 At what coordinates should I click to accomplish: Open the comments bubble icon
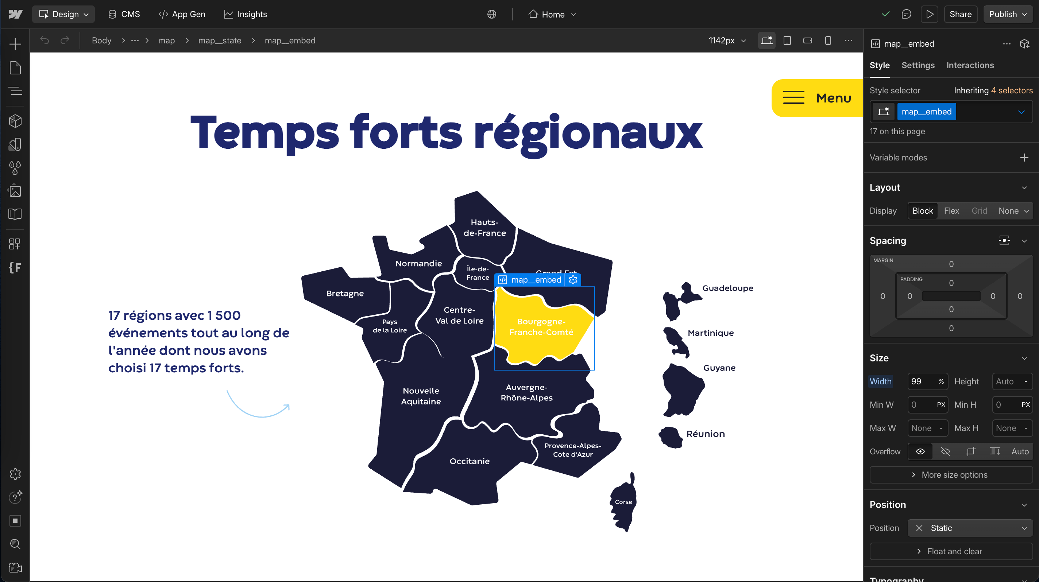pyautogui.click(x=906, y=15)
